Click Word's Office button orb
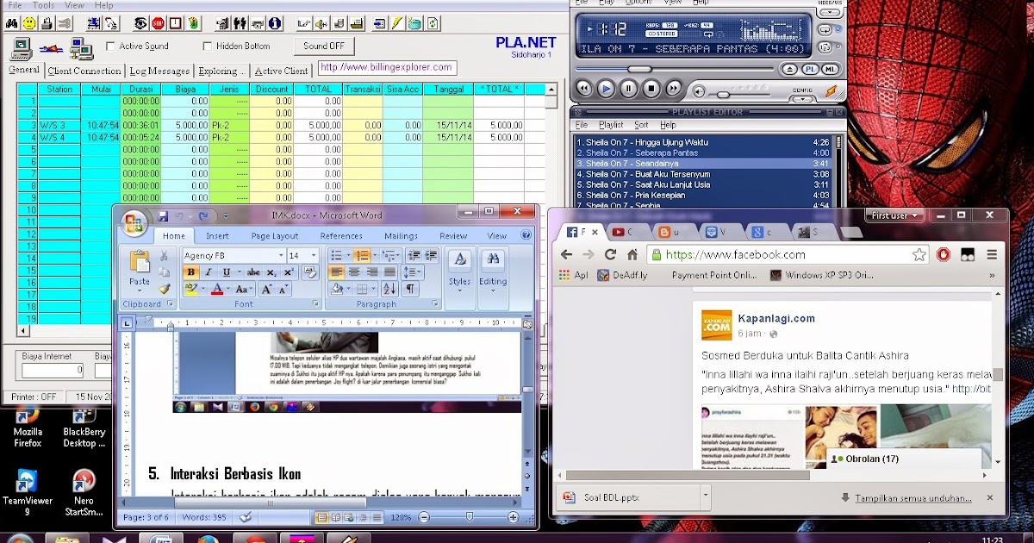 click(x=134, y=223)
